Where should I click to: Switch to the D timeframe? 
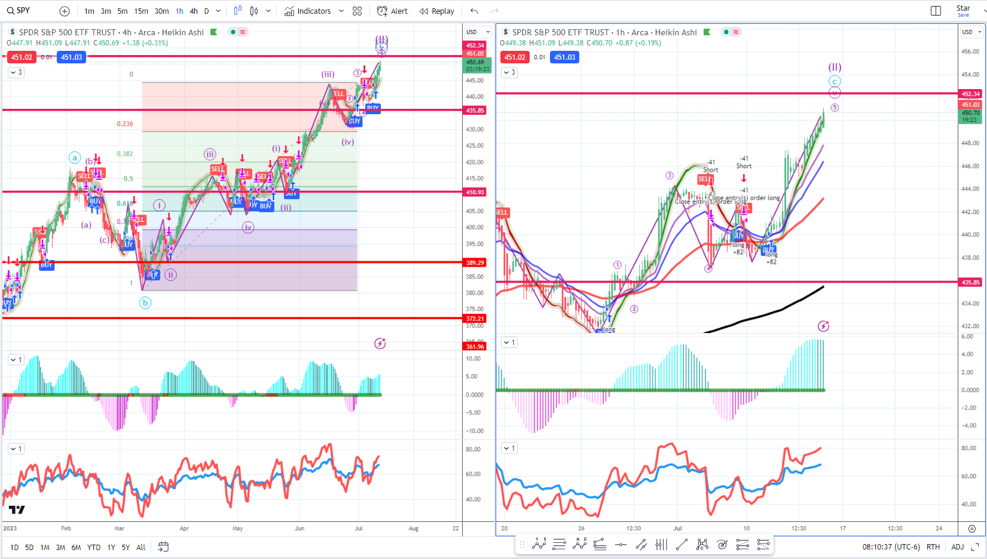pos(207,11)
